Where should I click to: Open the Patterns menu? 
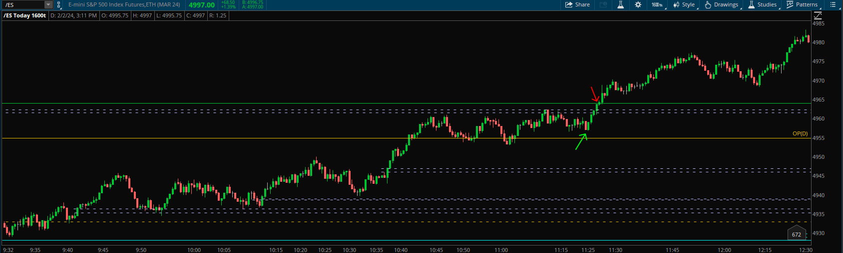[802, 4]
